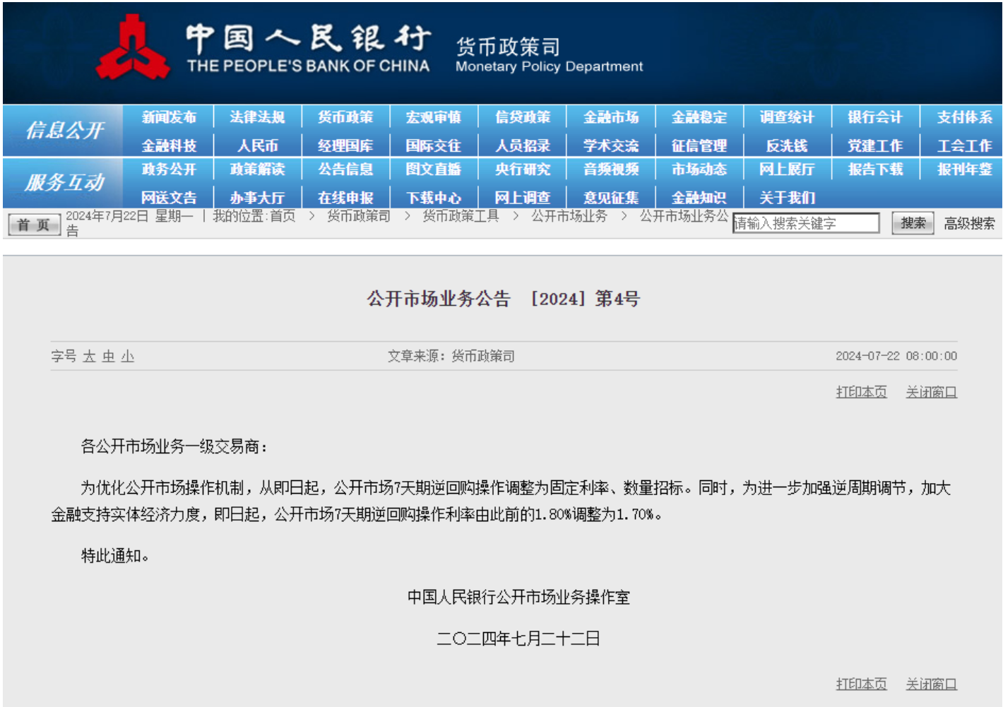This screenshot has width=1003, height=707.
Task: Choose the 网上调查 menu entry
Action: 523,198
